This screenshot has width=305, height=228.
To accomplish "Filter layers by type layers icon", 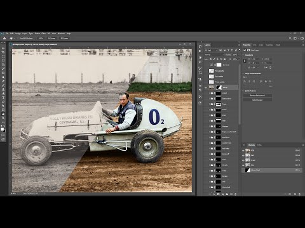I will 228,51.
